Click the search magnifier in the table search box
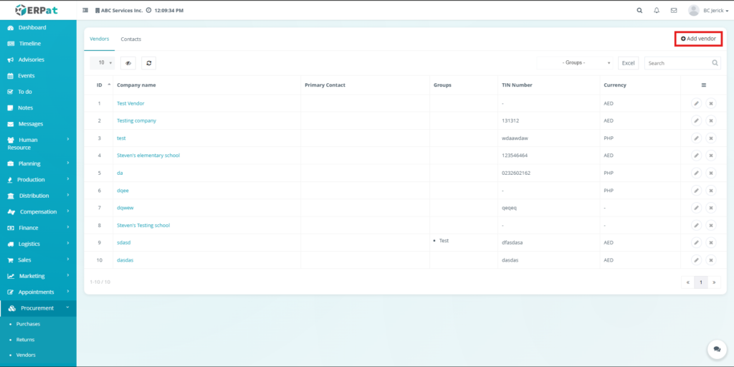Viewport: 734px width, 367px height. point(715,63)
